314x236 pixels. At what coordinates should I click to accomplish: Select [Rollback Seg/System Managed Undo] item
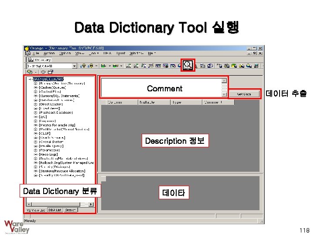tap(66, 163)
